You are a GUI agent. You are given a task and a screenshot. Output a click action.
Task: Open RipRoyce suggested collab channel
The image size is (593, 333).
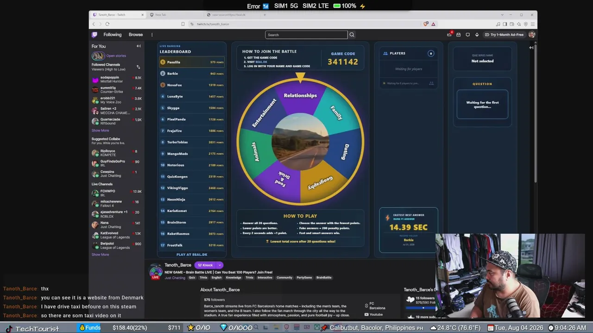pos(117,153)
